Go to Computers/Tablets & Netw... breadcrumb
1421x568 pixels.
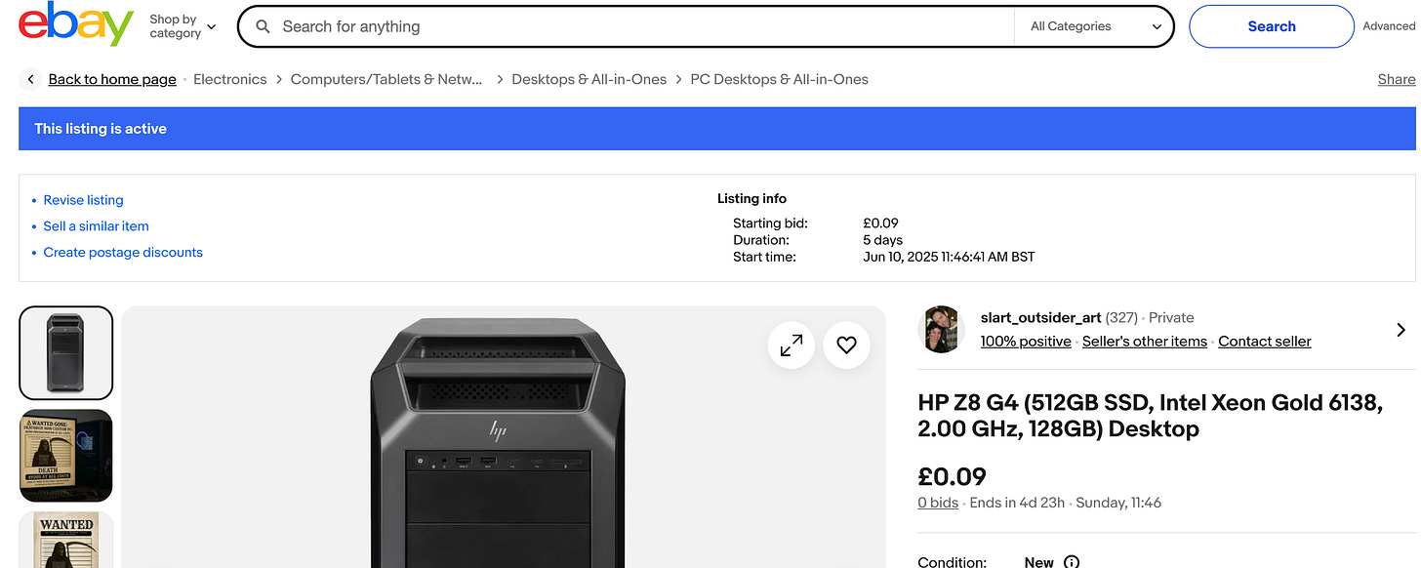tap(386, 80)
